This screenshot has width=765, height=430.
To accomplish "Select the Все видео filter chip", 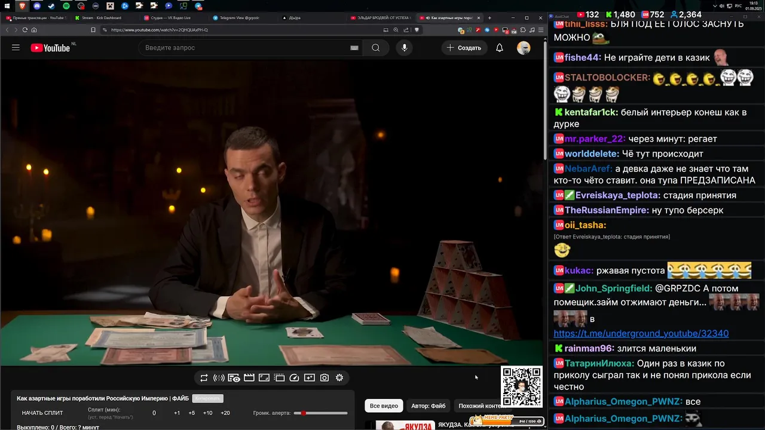I will [x=384, y=406].
